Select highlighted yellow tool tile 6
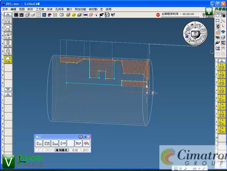The height and width of the screenshot is (171, 227). (8, 60)
